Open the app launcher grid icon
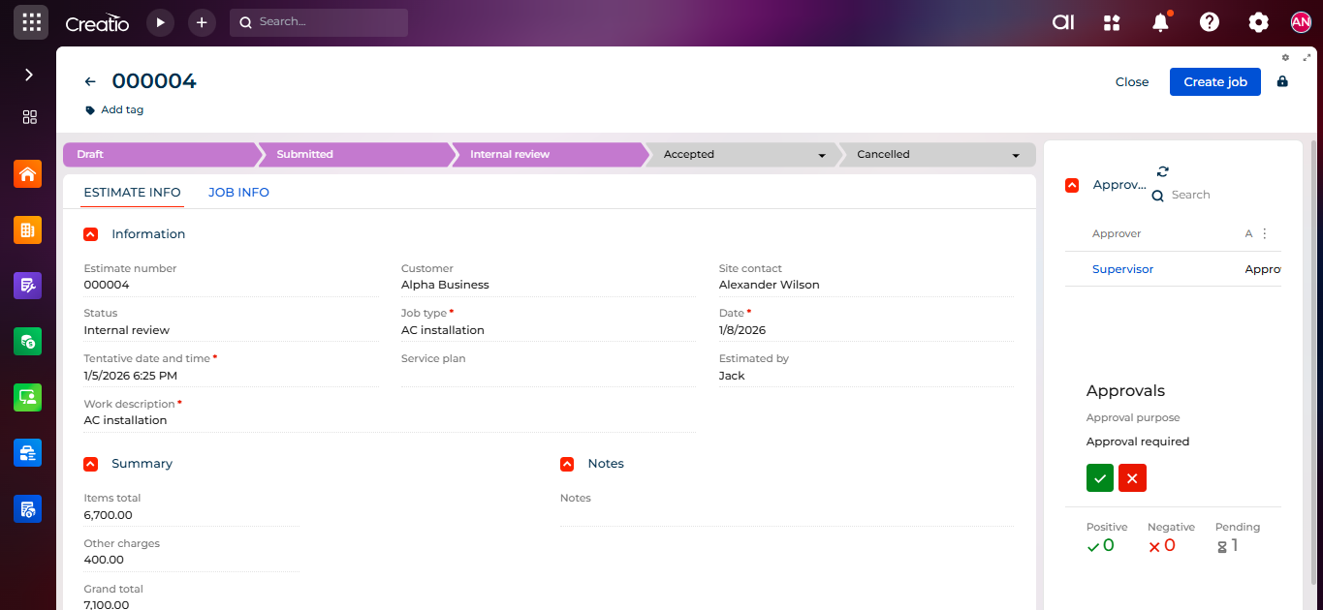 click(x=31, y=22)
